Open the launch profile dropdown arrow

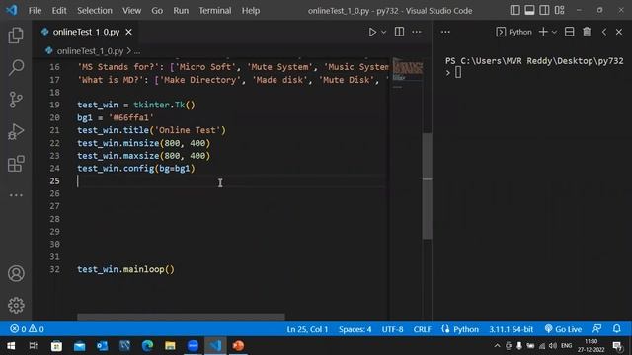554,32
